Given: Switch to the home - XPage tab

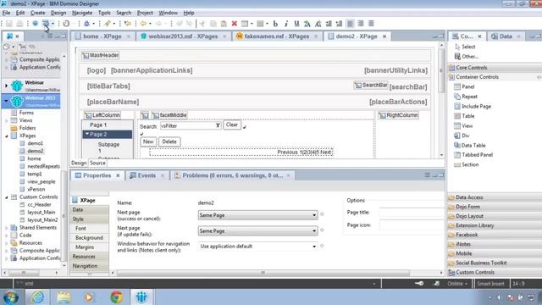Looking at the screenshot, I should pos(102,36).
